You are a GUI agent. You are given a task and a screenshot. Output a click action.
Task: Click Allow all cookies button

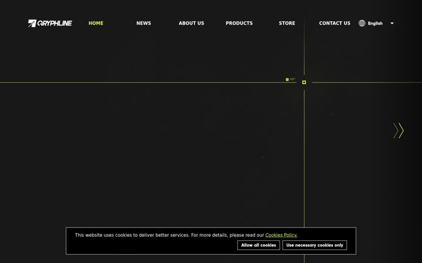coord(258,245)
